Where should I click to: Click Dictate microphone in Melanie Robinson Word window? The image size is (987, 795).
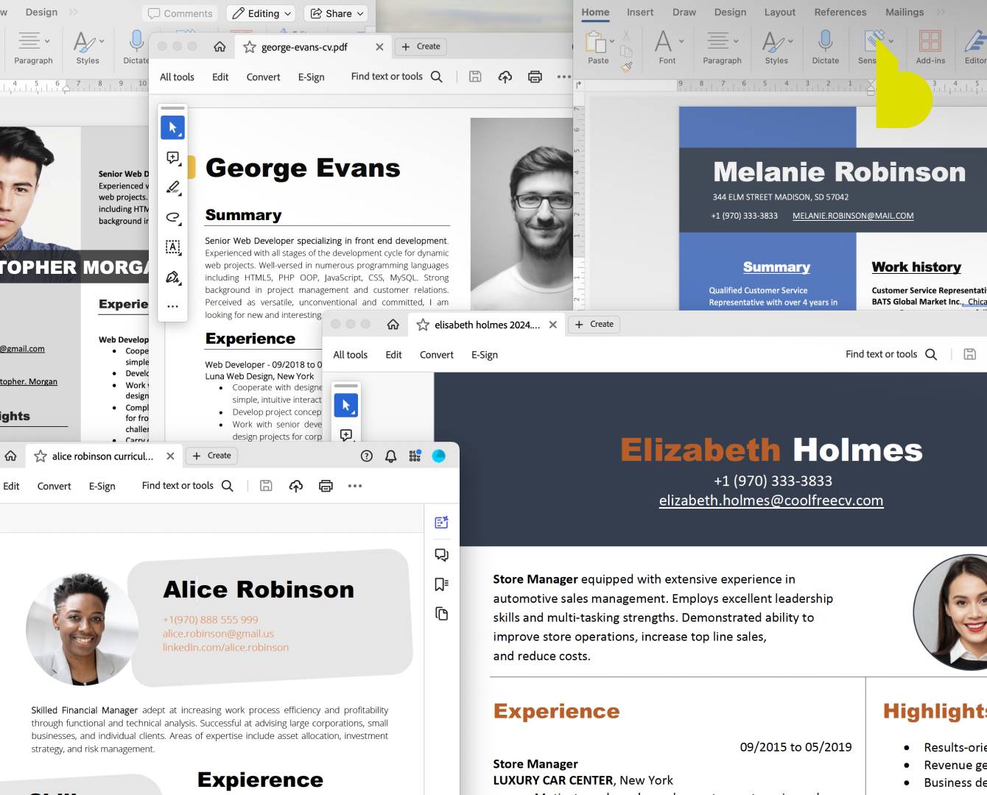point(825,48)
